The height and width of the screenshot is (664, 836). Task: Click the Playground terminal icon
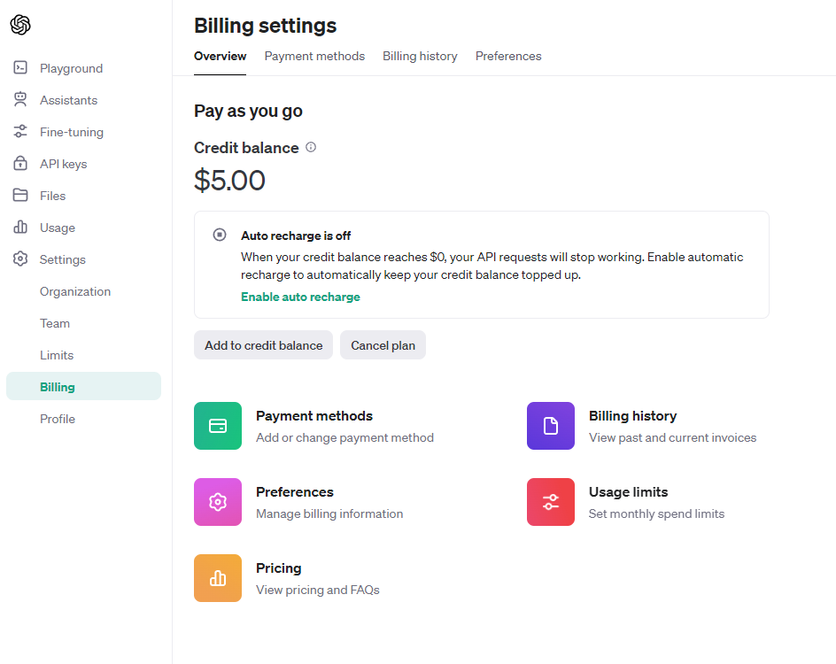[20, 68]
